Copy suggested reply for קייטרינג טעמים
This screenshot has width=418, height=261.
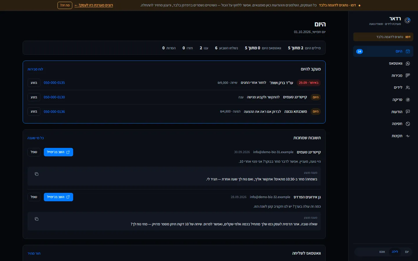click(37, 174)
